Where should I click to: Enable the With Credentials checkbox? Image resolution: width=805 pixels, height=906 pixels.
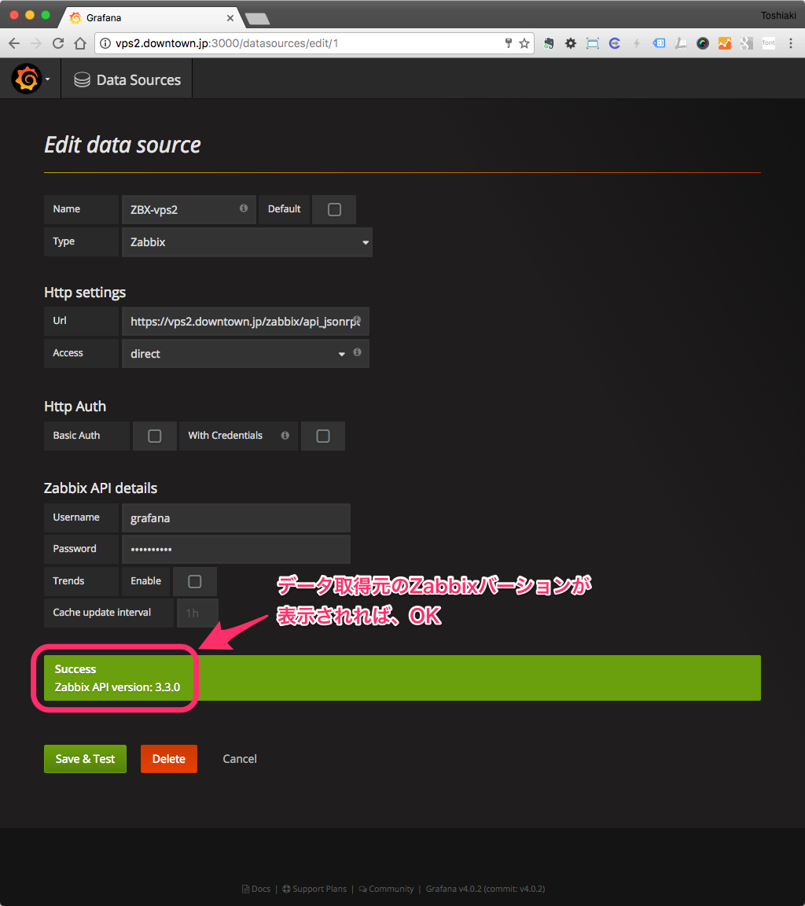(x=323, y=436)
